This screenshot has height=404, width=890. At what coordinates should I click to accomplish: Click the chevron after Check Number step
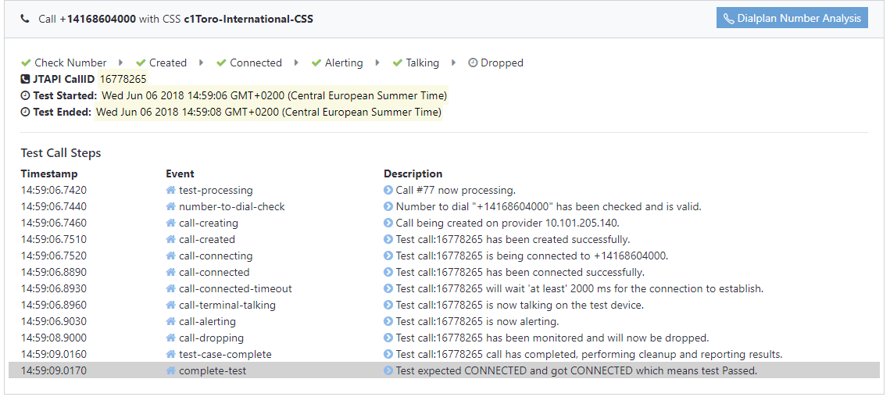[x=121, y=63]
